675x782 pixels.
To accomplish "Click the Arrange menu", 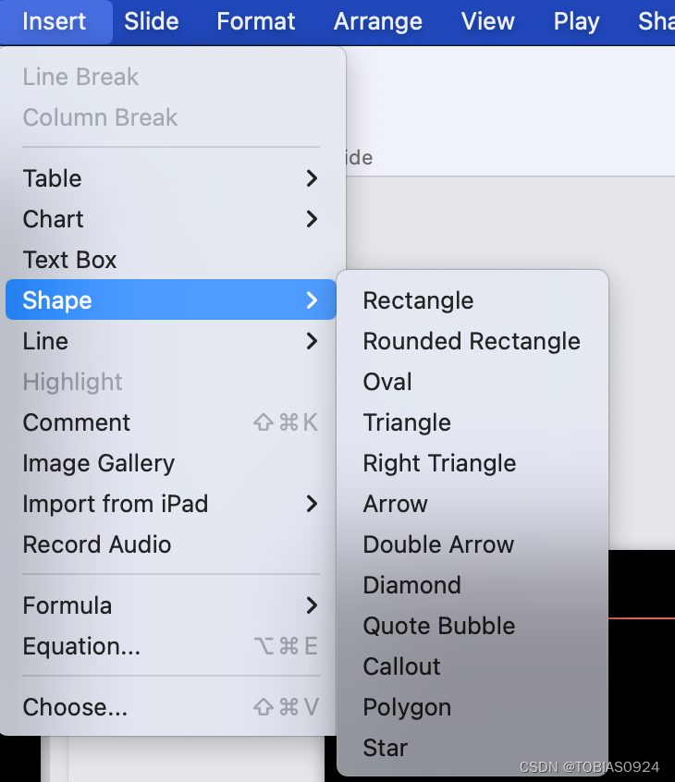I will tap(377, 21).
